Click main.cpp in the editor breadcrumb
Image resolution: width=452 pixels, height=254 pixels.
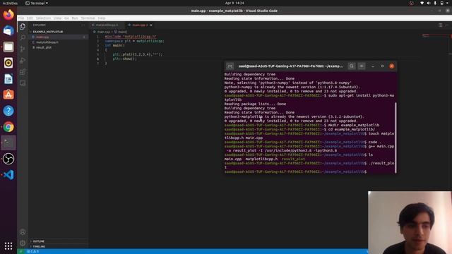[104, 32]
